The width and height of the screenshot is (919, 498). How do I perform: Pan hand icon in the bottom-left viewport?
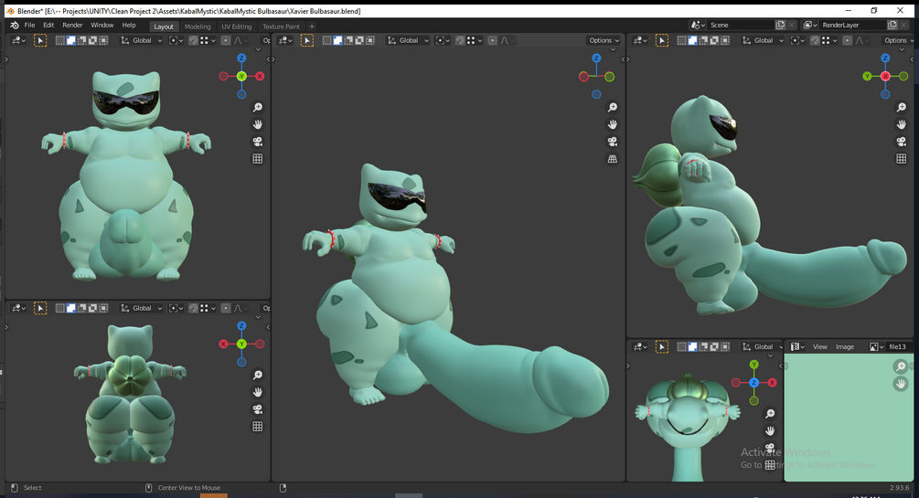257,392
